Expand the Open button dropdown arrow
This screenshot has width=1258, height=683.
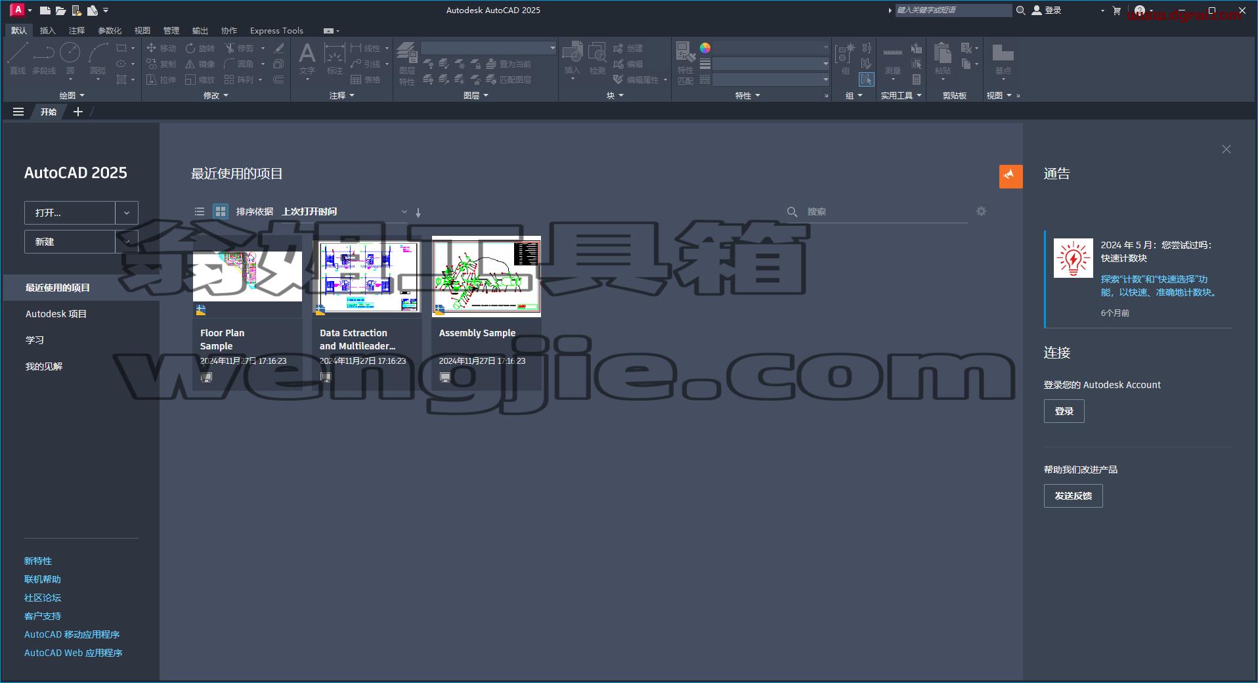pos(127,213)
